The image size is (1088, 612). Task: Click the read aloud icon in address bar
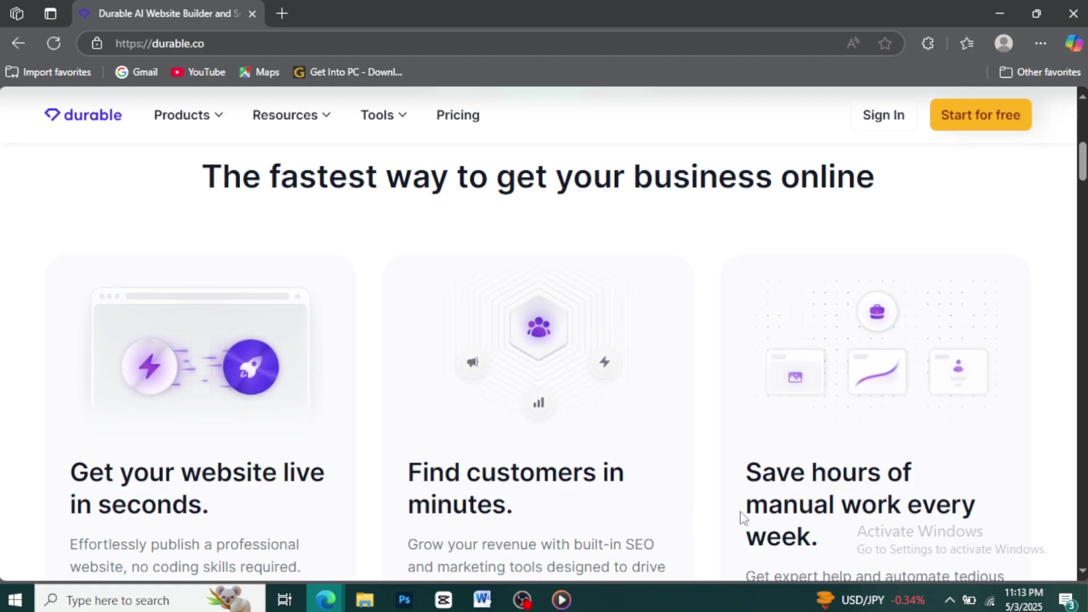(x=853, y=44)
